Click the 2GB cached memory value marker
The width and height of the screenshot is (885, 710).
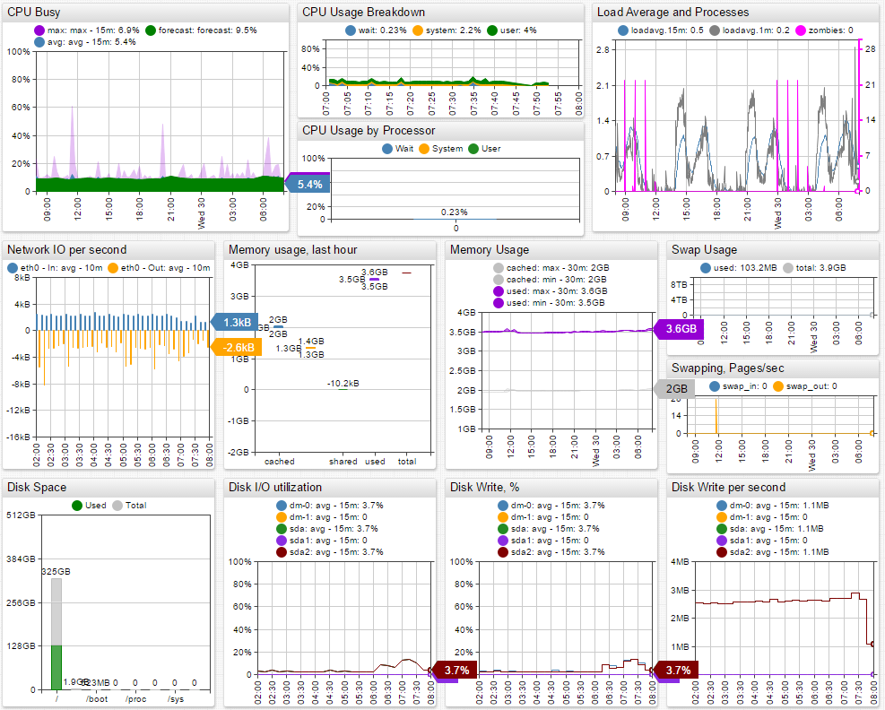tap(674, 389)
